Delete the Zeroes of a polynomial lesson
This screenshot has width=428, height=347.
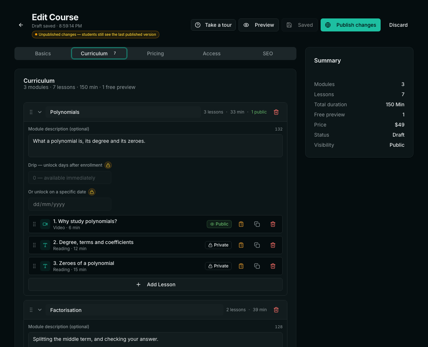[x=273, y=266]
